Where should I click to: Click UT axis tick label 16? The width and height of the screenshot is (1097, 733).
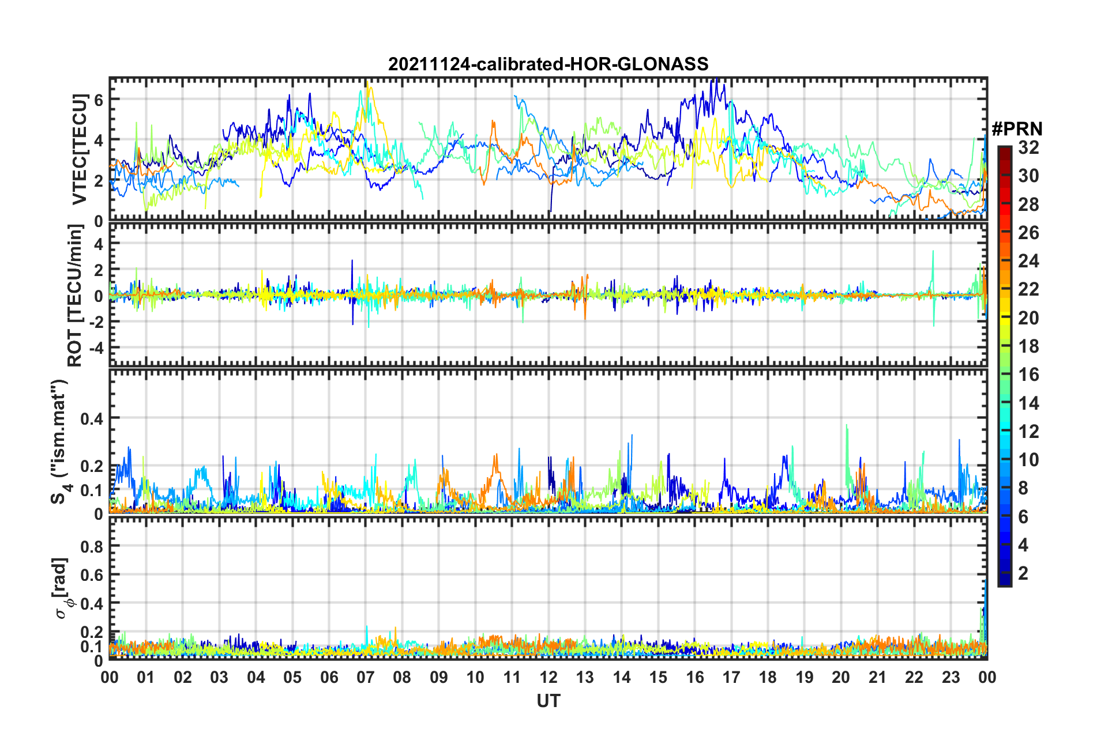coord(695,677)
